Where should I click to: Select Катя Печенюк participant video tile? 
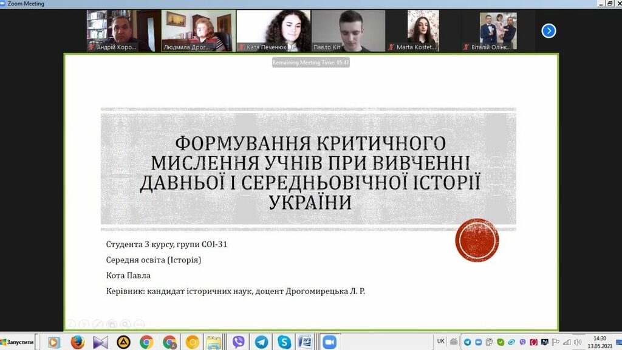point(273,30)
